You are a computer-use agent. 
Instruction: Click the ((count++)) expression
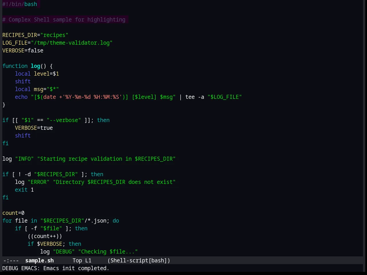45,236
